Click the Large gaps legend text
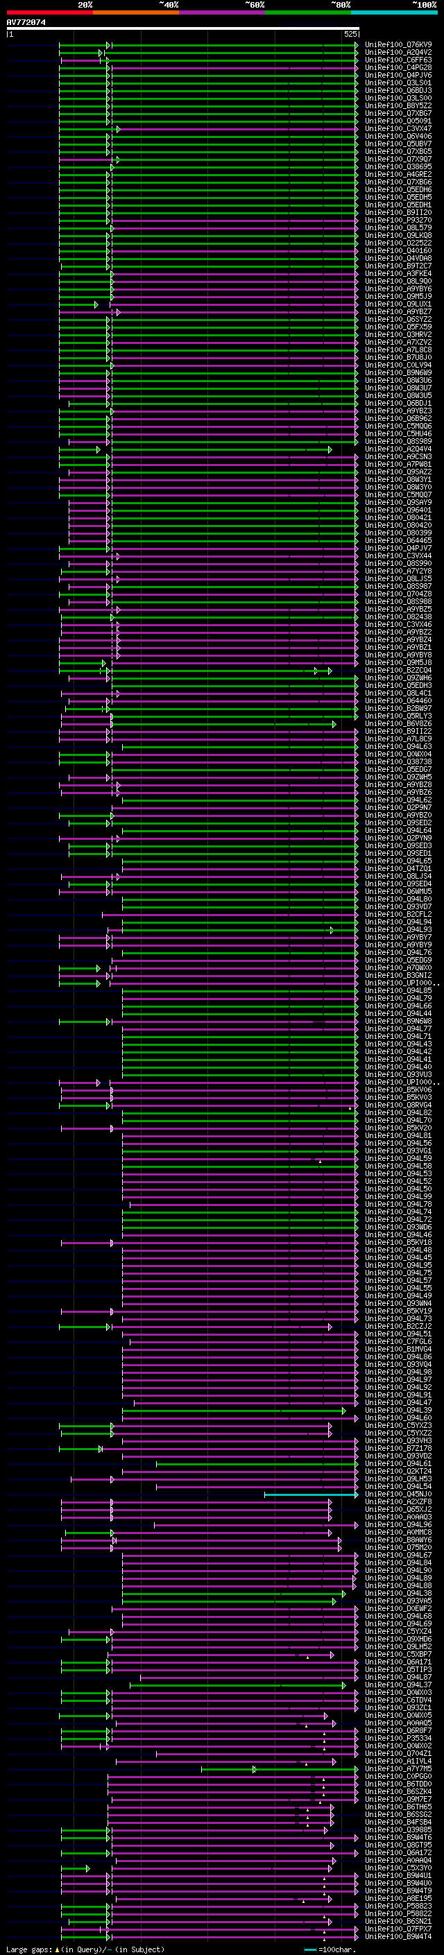The image size is (444, 1955). pos(29,1949)
